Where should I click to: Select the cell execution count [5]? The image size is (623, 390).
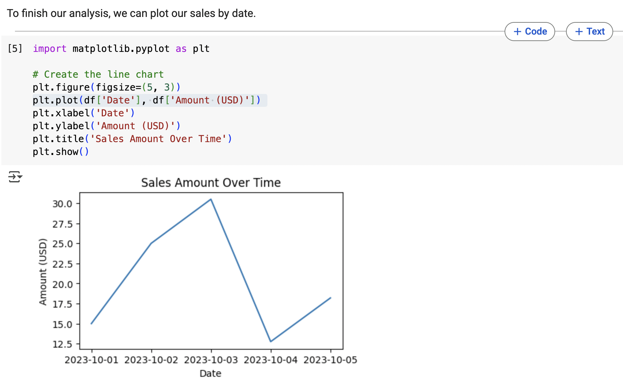15,48
